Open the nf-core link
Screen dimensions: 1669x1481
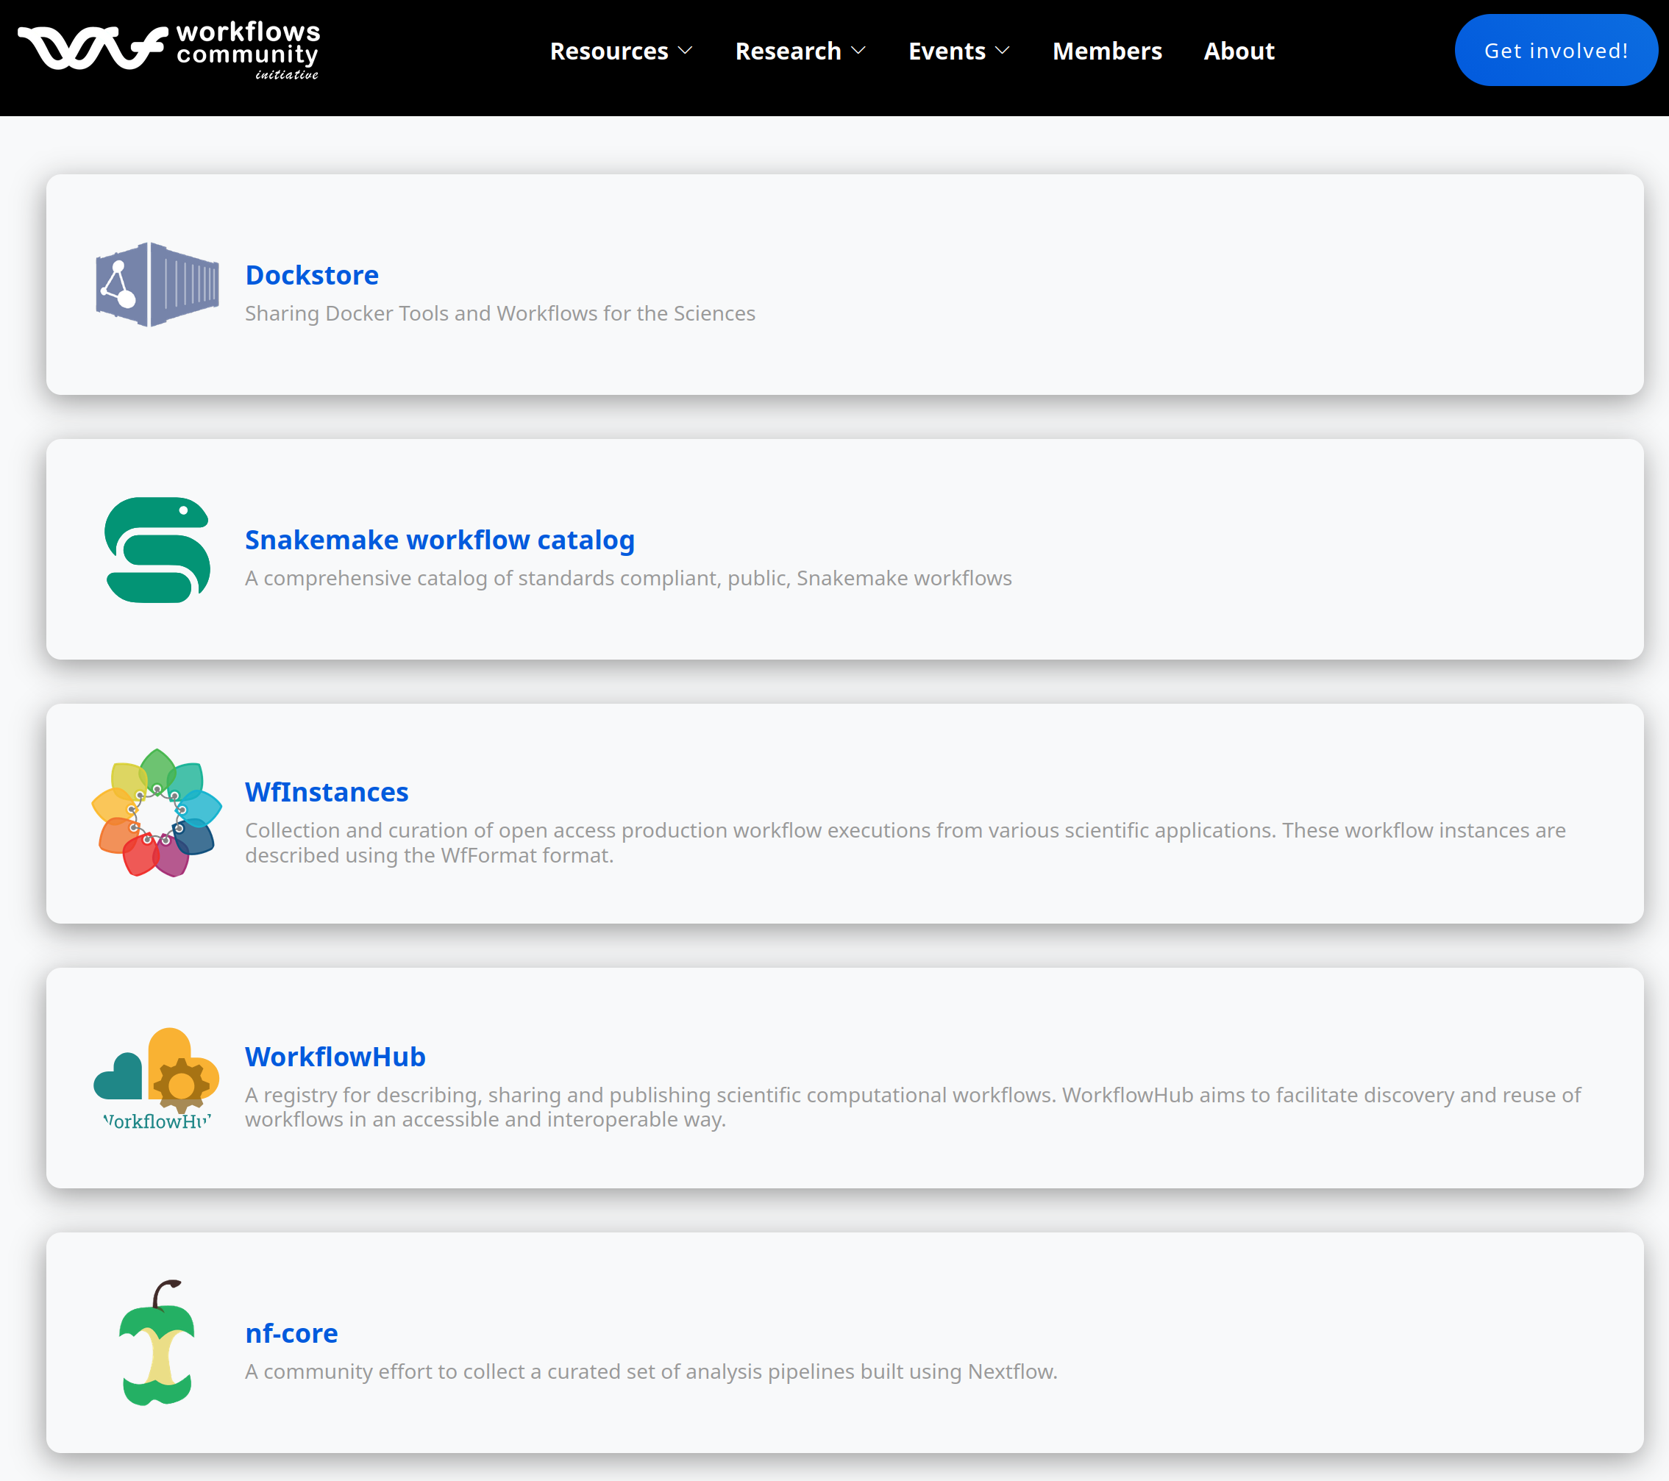pos(291,1333)
